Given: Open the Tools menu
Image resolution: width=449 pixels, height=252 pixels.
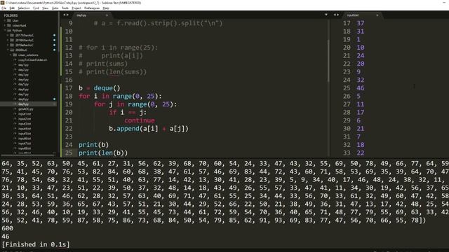Looking at the screenshot, I should 65,8.
